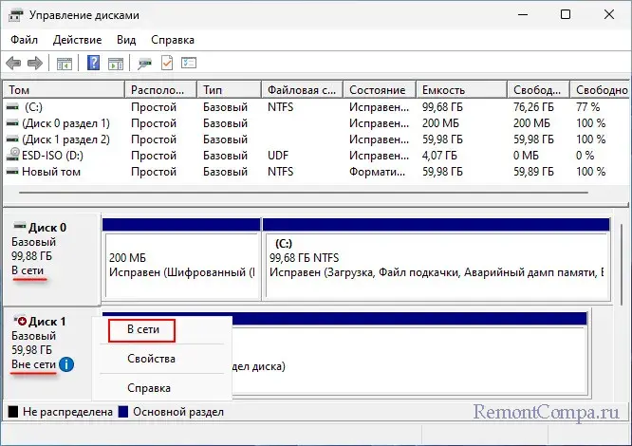This screenshot has width=632, height=446.
Task: Open the Справка menu in the menu bar
Action: [x=173, y=40]
